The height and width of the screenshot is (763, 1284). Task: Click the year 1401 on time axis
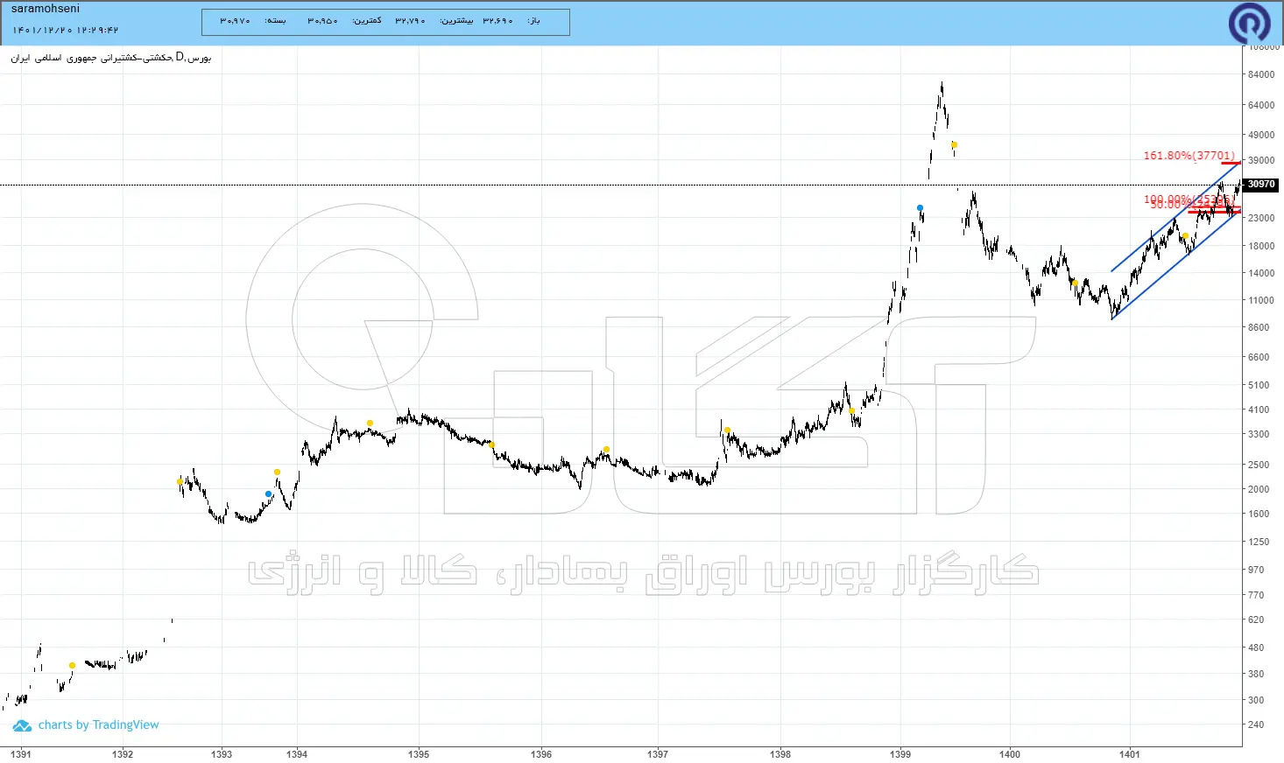[x=1130, y=754]
